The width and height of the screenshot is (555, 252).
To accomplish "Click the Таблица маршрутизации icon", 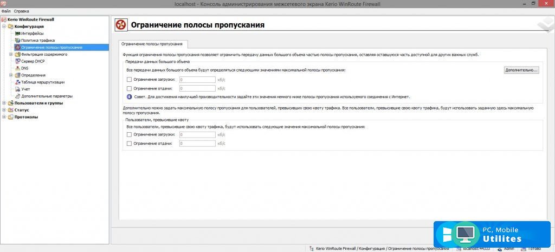I will pos(18,82).
